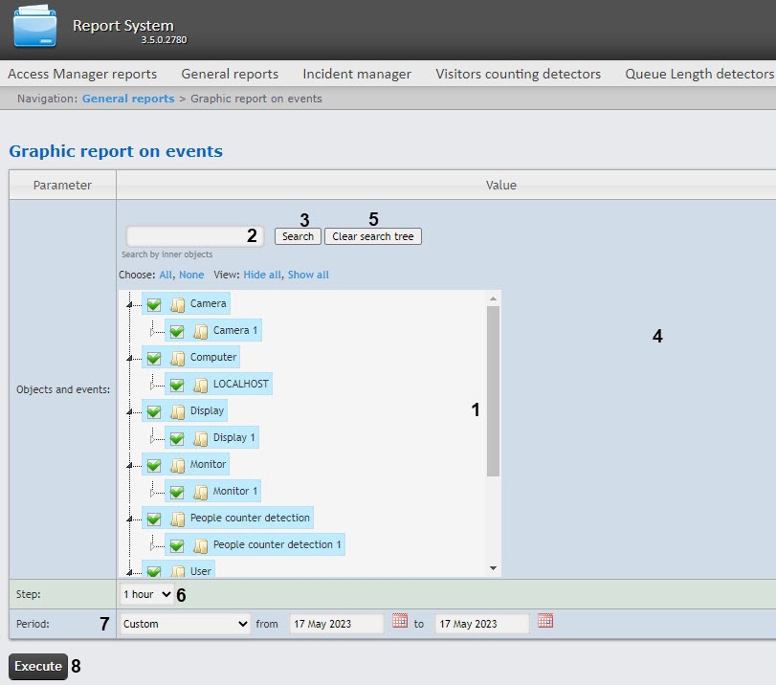
Task: Uncheck the Computer checkbox
Action: [x=153, y=358]
